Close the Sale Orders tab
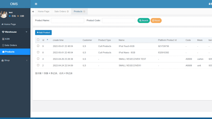212x119 pixels. (68, 11)
